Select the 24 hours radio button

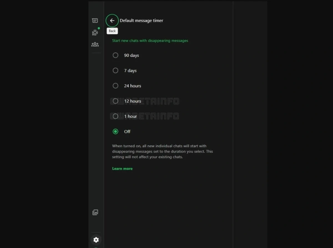click(x=115, y=86)
